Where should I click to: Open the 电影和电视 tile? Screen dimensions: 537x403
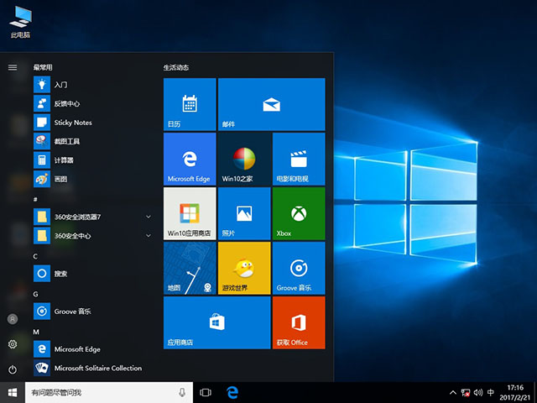coord(299,159)
